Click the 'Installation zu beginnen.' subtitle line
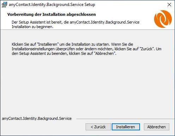 coord(33,27)
